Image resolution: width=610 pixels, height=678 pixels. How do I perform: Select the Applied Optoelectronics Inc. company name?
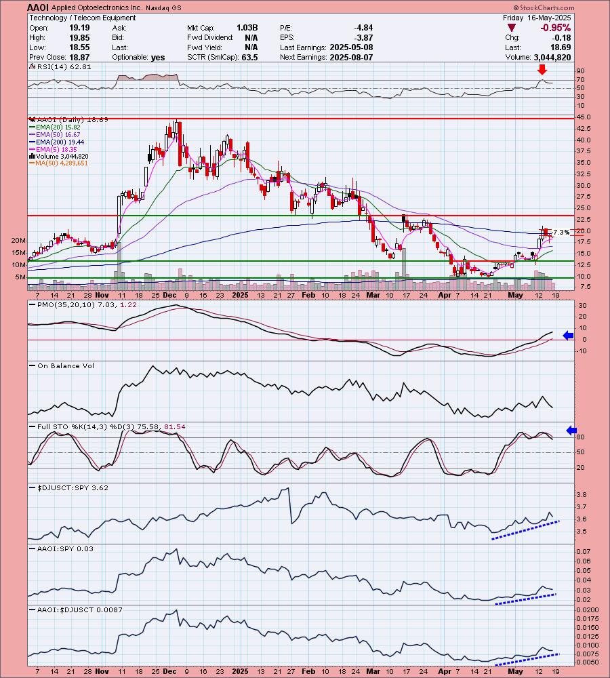click(x=97, y=7)
